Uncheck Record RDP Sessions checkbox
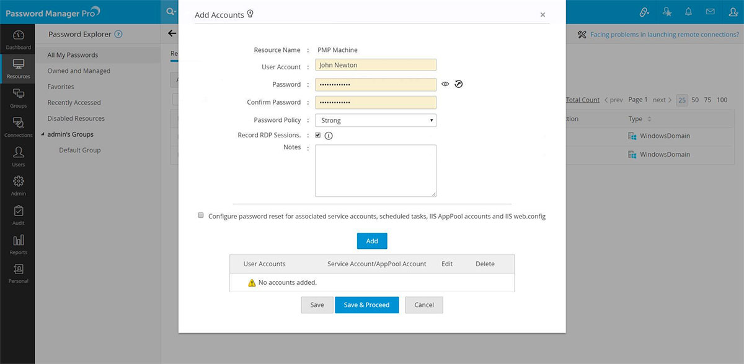Screen dimensions: 744x364 (318, 135)
